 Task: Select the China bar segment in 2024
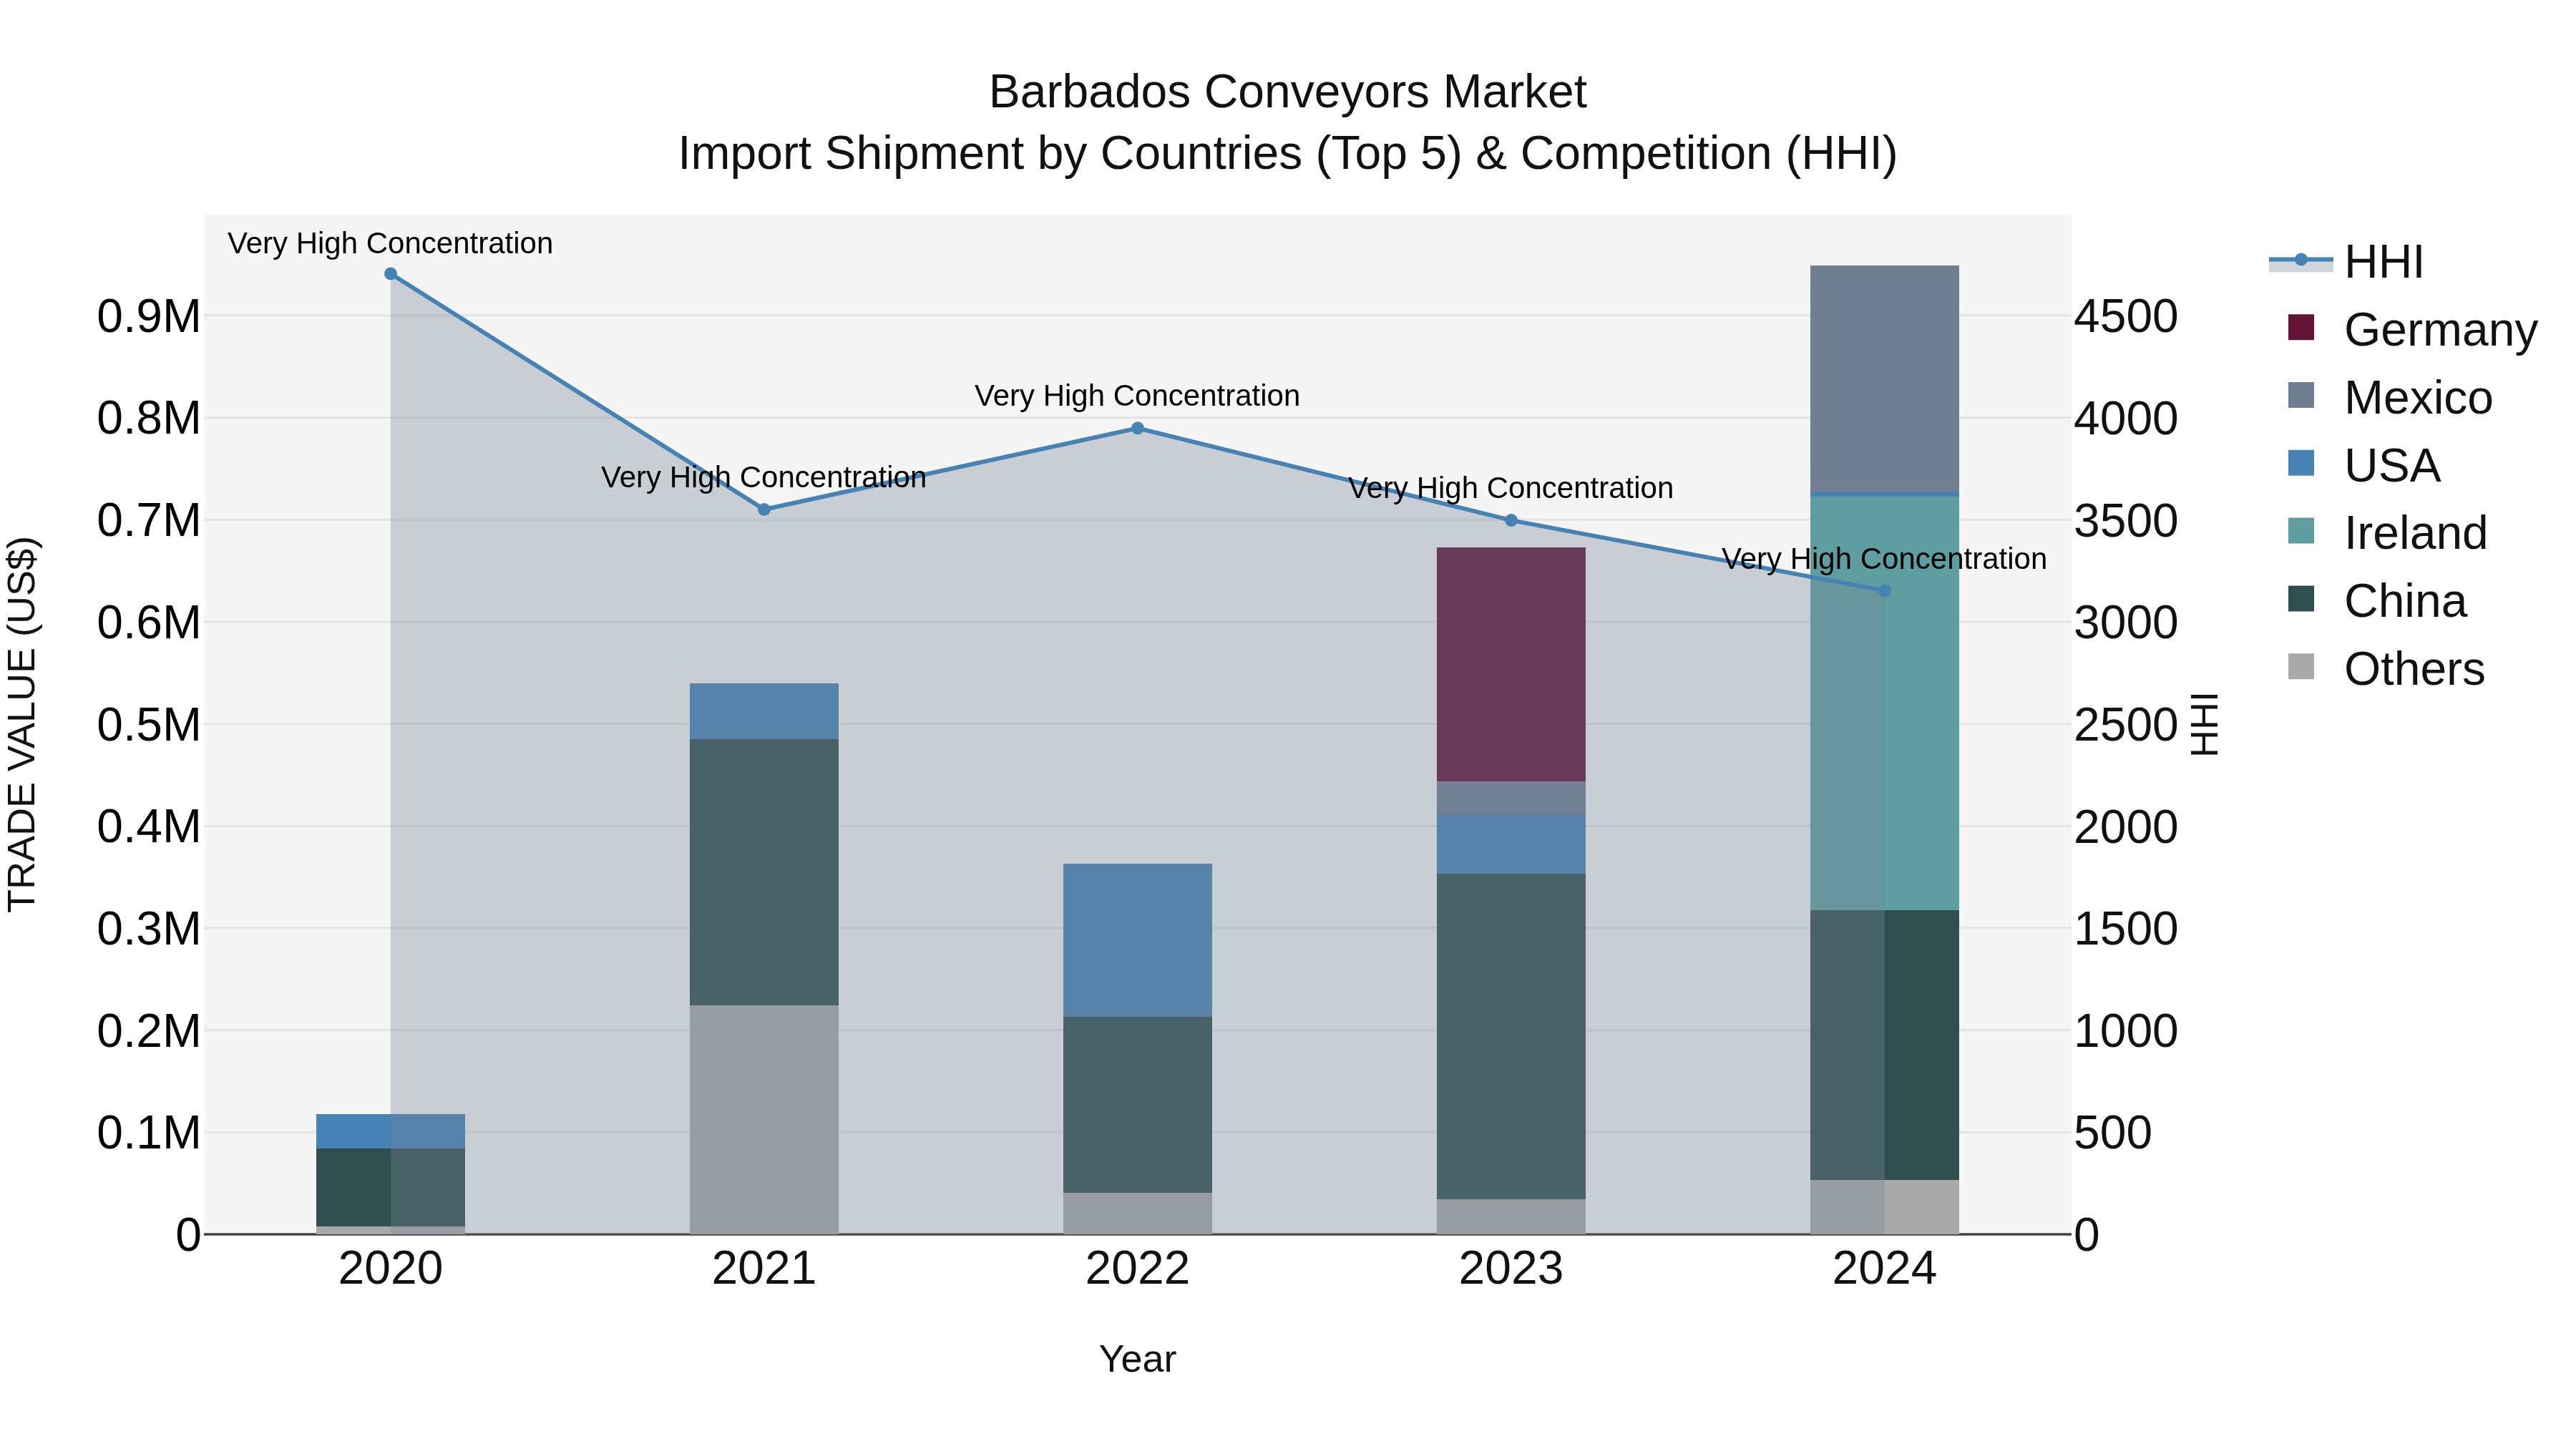(1885, 1045)
